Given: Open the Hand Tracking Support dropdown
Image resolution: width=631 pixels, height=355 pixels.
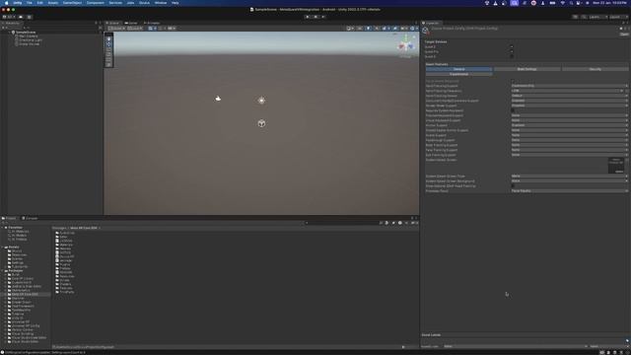Looking at the screenshot, I should click(569, 86).
